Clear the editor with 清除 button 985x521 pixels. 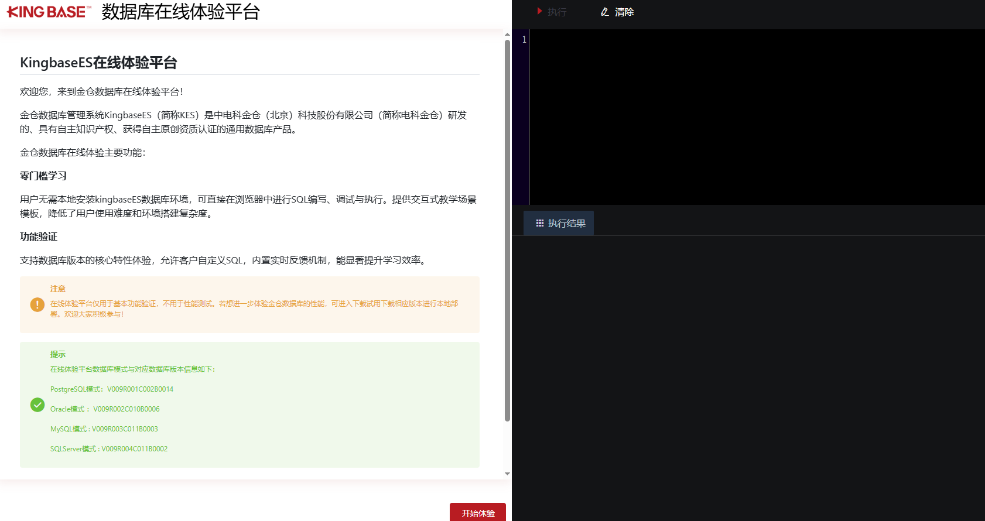(618, 12)
